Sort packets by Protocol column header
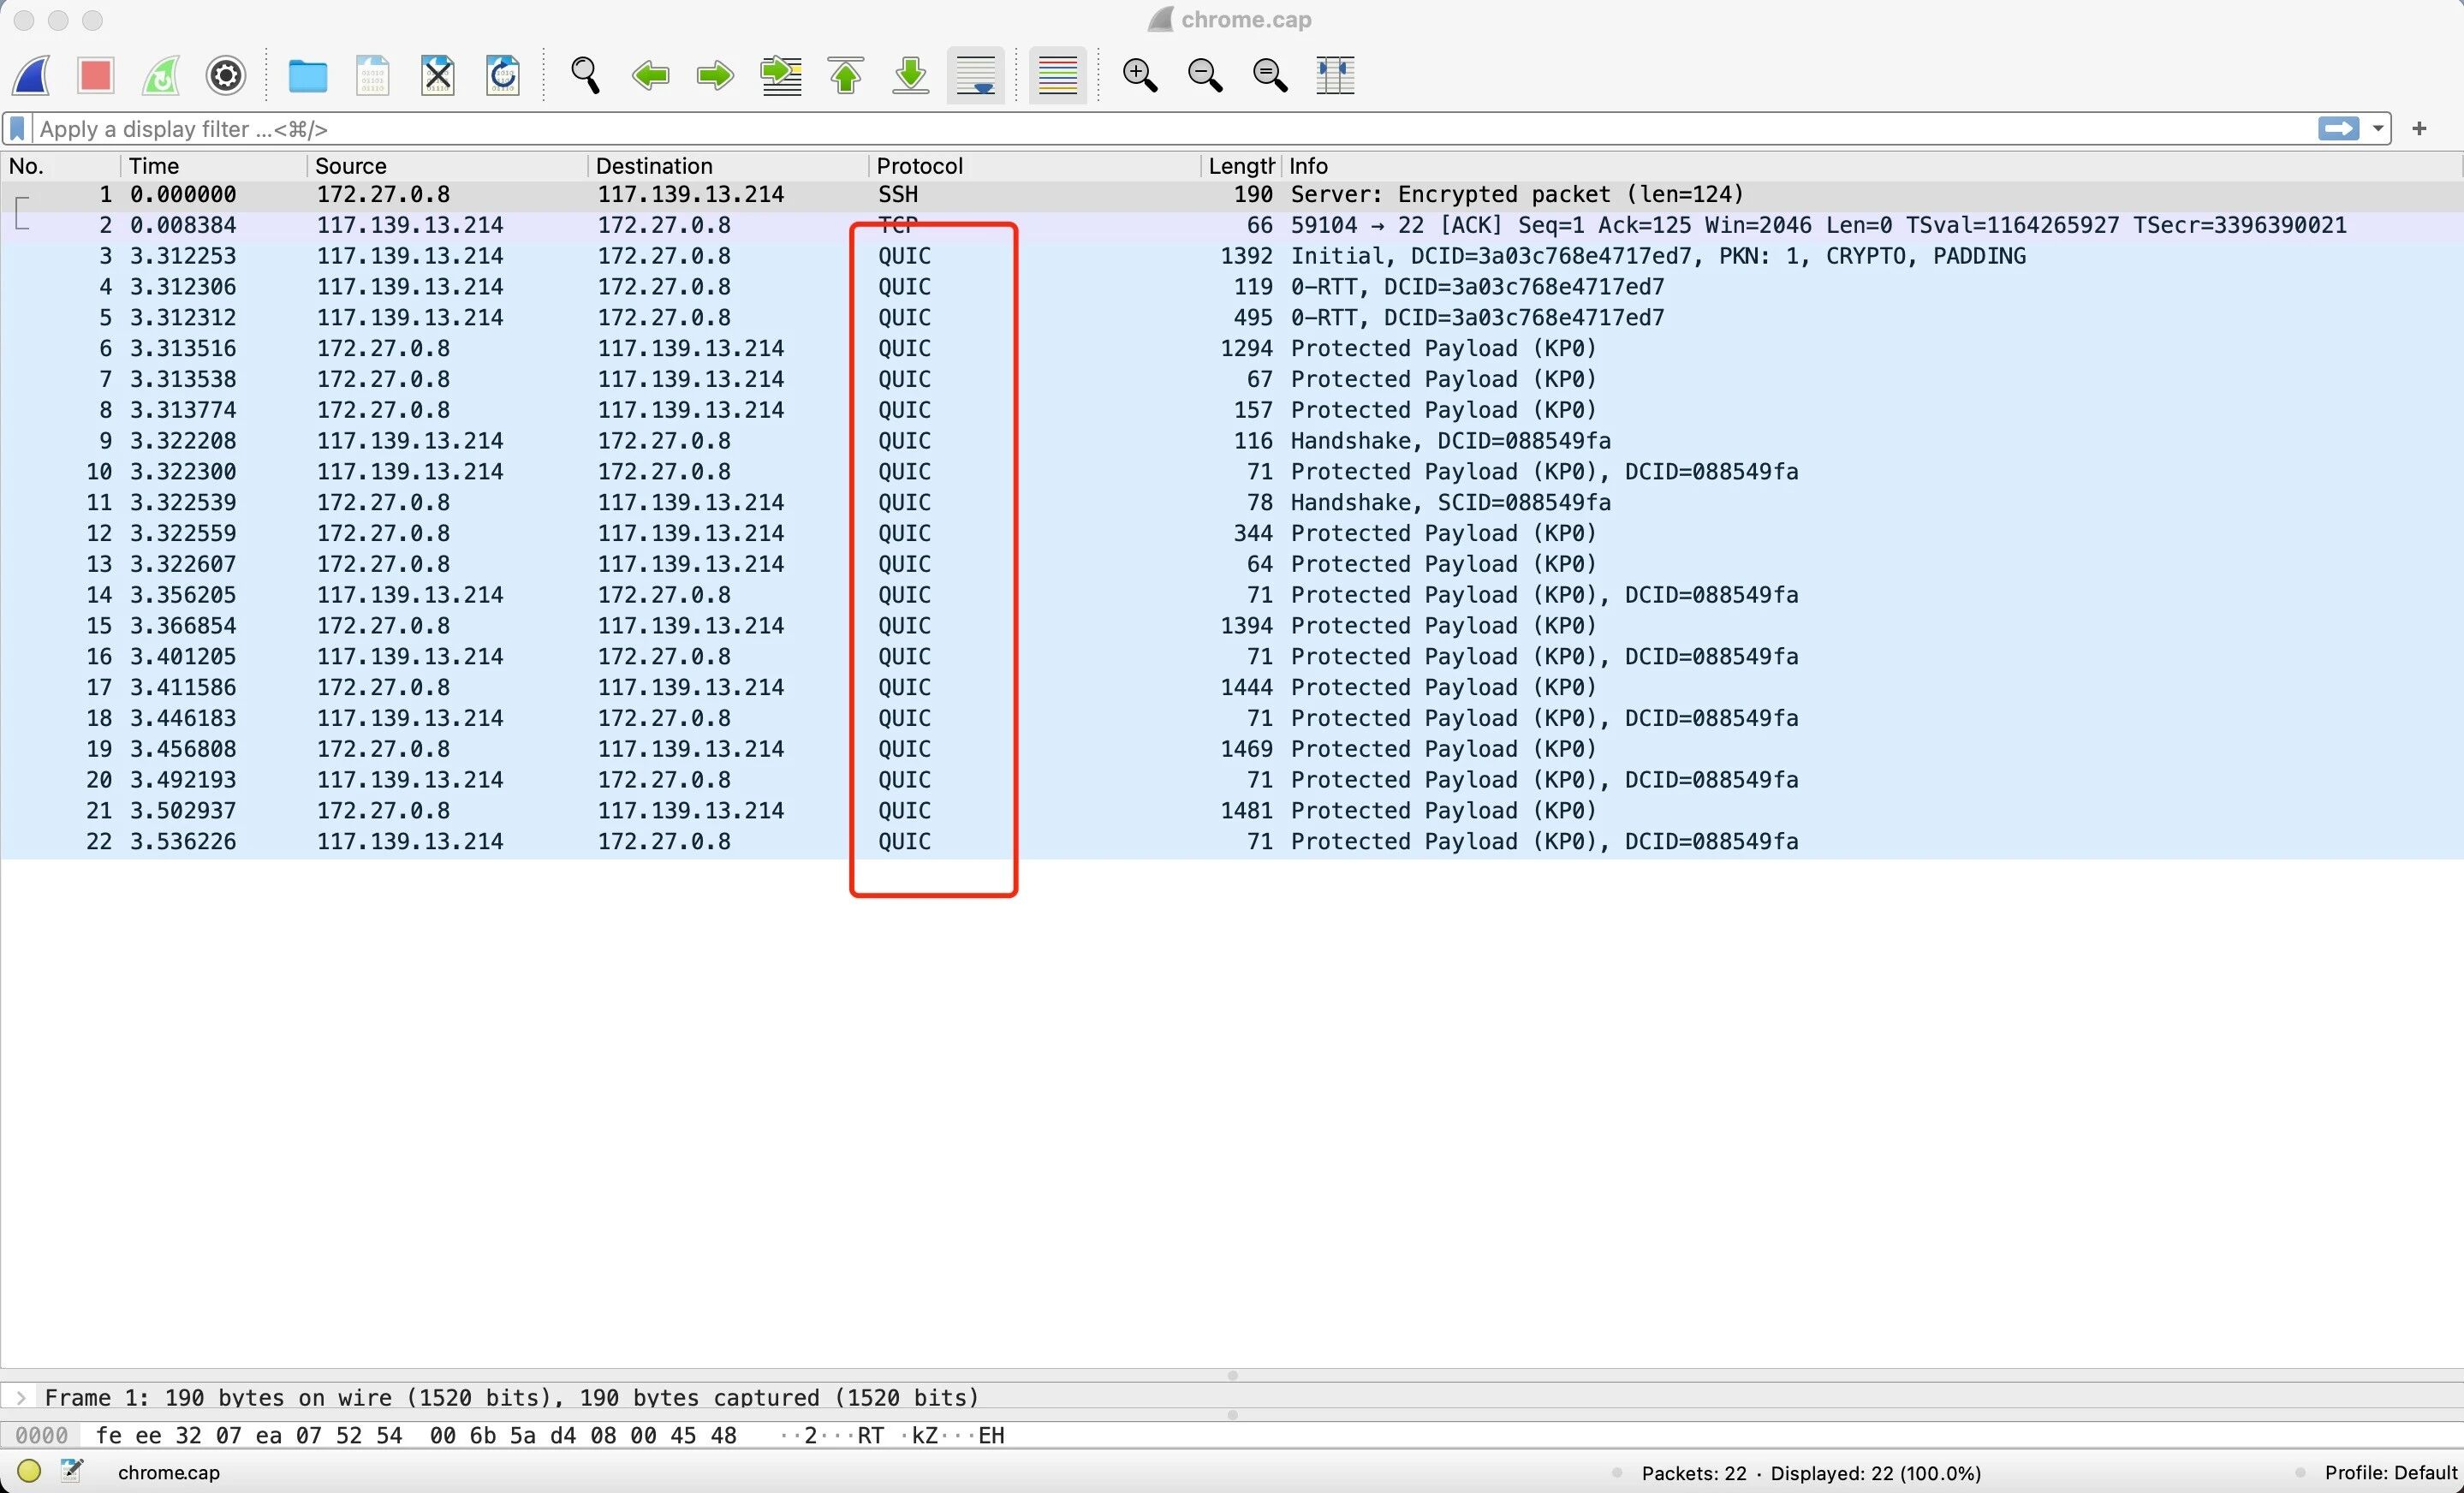2464x1493 pixels. click(919, 166)
